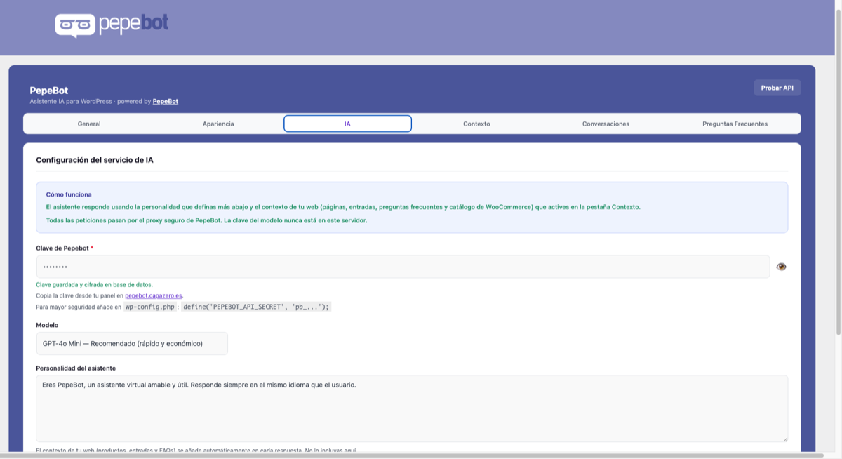Open the Apariencia tab
This screenshot has height=459, width=842.
(x=218, y=124)
